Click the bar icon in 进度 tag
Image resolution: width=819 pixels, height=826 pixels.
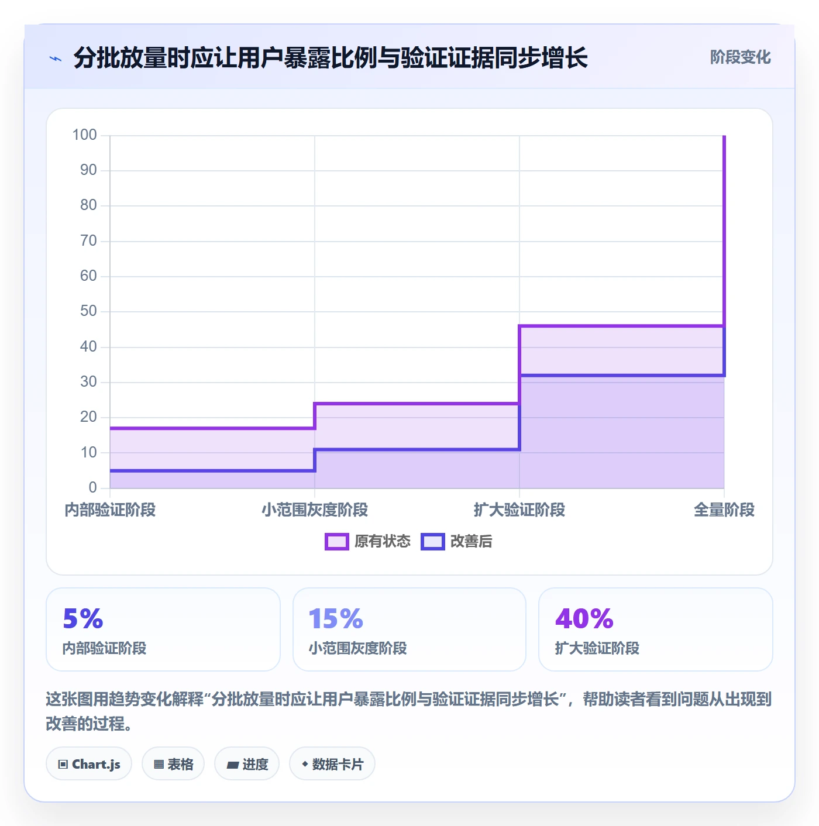tap(233, 765)
